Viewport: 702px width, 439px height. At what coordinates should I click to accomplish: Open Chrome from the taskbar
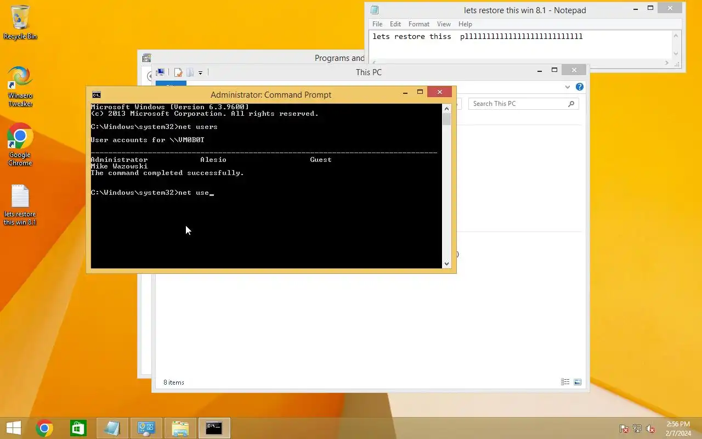click(x=44, y=428)
